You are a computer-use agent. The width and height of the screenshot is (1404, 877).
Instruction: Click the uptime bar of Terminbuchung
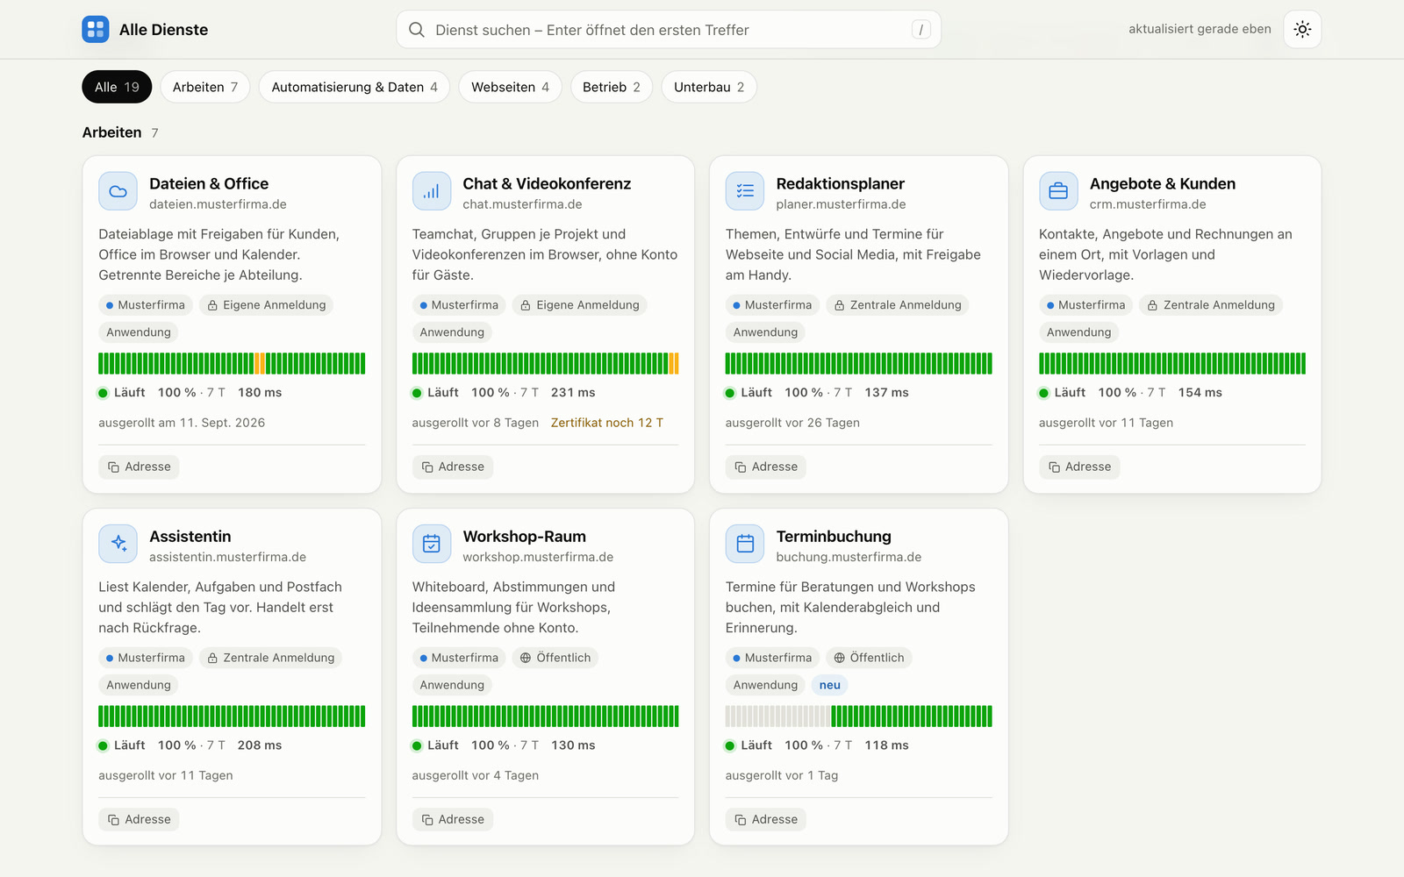(859, 716)
